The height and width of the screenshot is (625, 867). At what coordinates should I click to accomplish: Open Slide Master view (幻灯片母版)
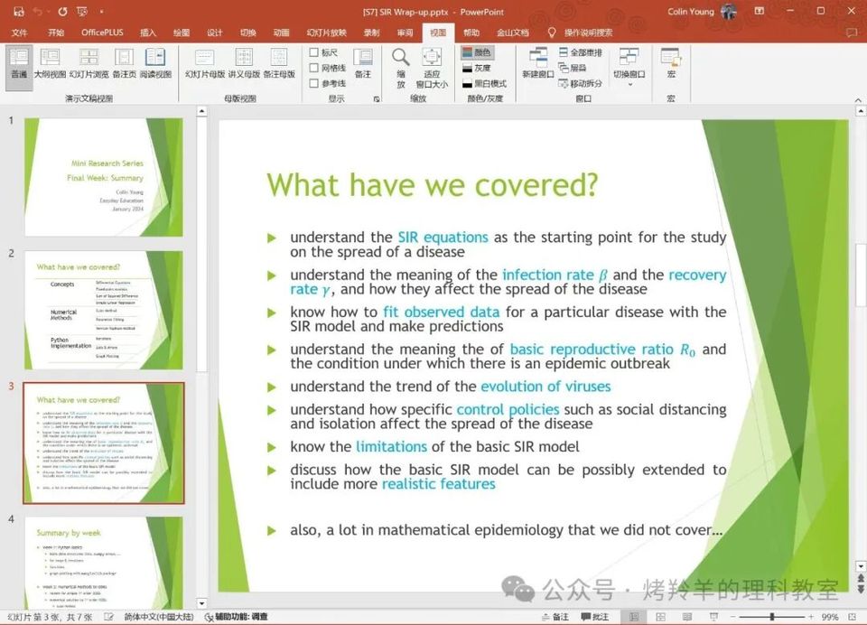tap(204, 63)
